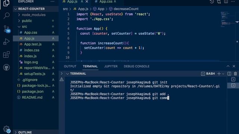Click the src breadcrumb
The image size is (239, 134).
coord(65,9)
